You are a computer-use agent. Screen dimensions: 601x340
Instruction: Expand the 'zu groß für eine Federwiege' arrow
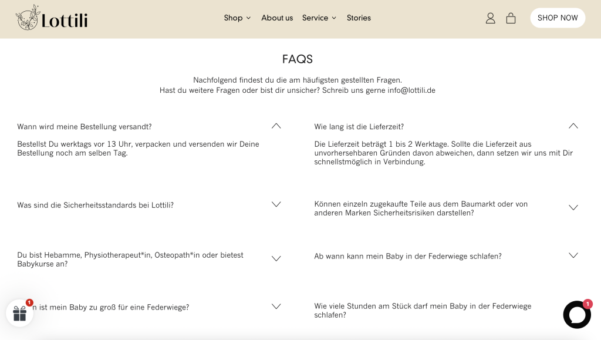tap(276, 307)
